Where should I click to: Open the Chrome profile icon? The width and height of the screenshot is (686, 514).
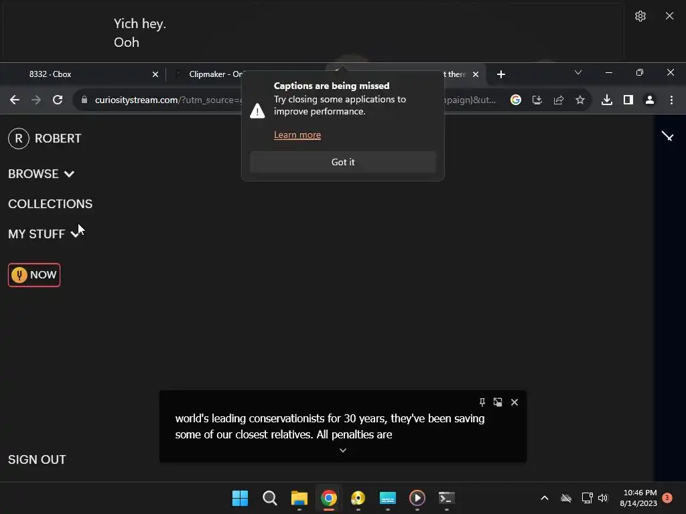650,100
